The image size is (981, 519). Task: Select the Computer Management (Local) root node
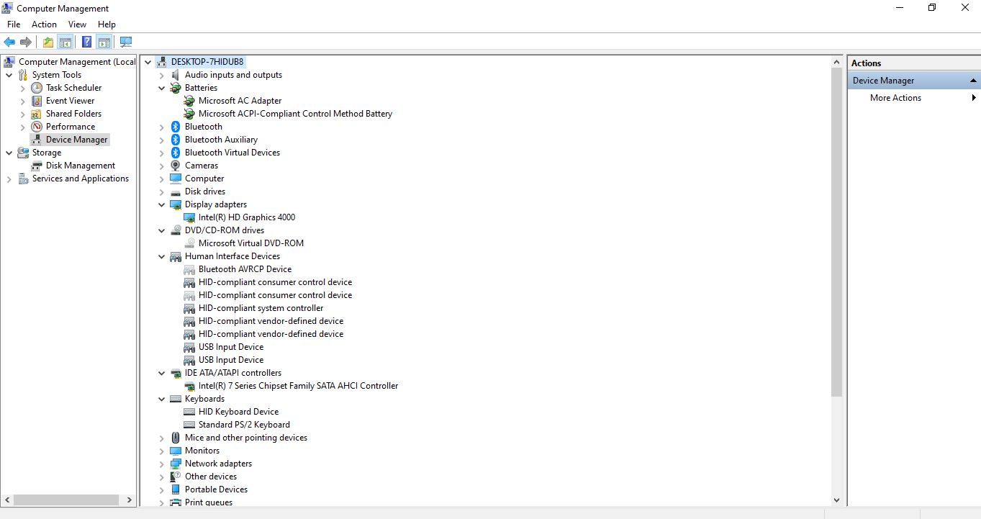77,62
